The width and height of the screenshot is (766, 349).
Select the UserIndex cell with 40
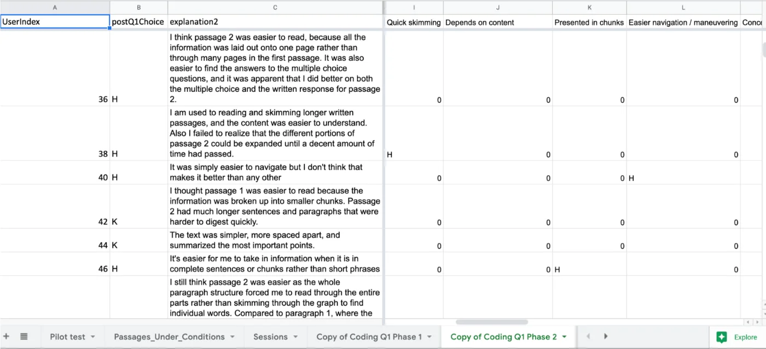tap(55, 172)
